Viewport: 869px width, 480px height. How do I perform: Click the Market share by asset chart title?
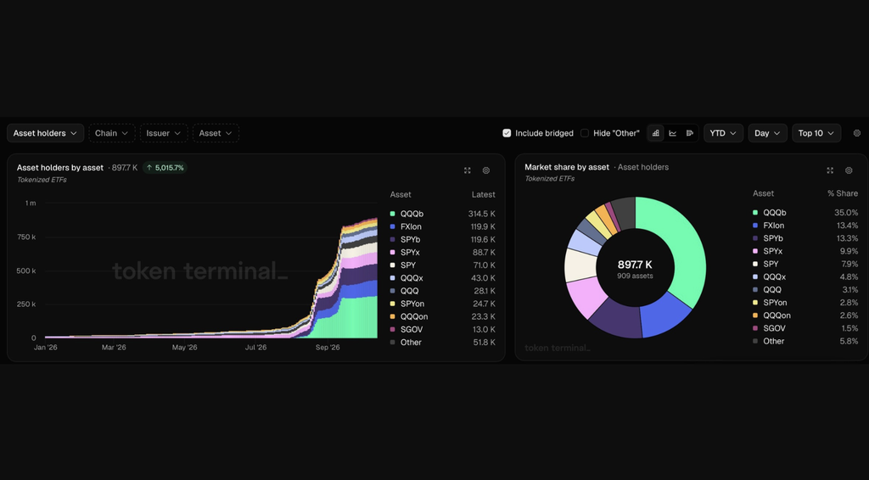pos(567,167)
